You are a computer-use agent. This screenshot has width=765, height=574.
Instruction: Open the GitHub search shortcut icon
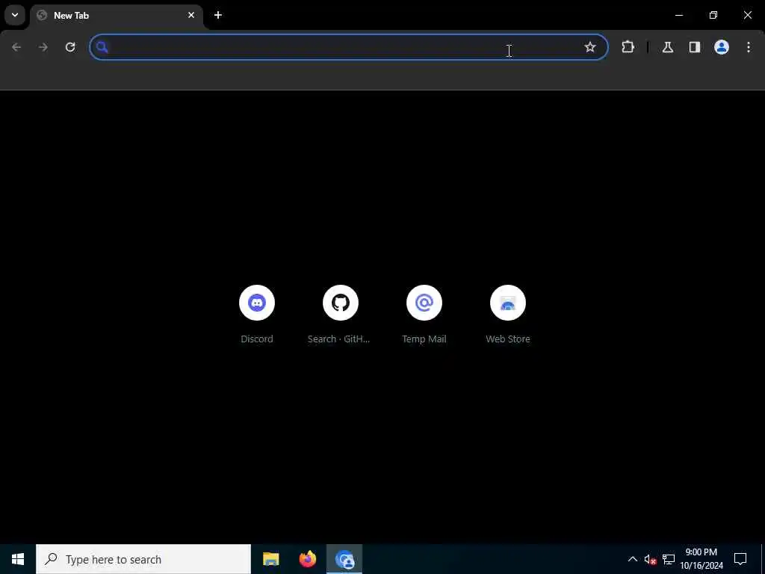pyautogui.click(x=341, y=303)
